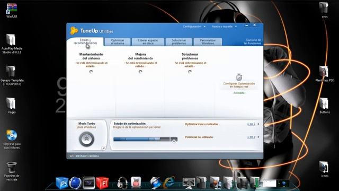Open the YouTube icon in the dock

(136, 182)
